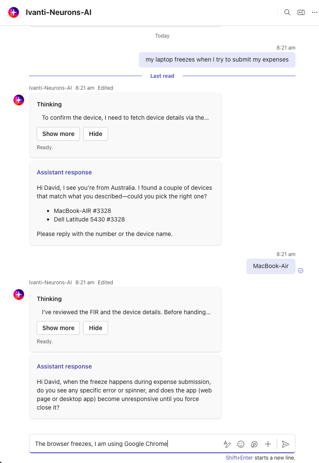Click the bot avatar beside the second response
The image size is (319, 463).
[x=19, y=295]
